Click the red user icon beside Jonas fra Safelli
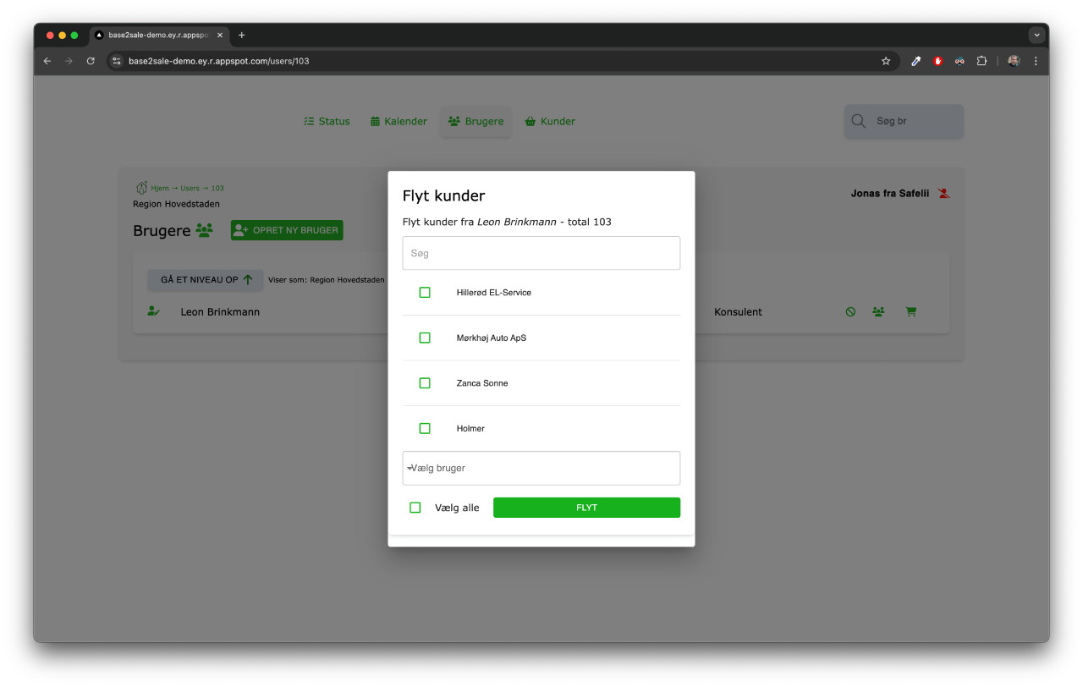 944,194
